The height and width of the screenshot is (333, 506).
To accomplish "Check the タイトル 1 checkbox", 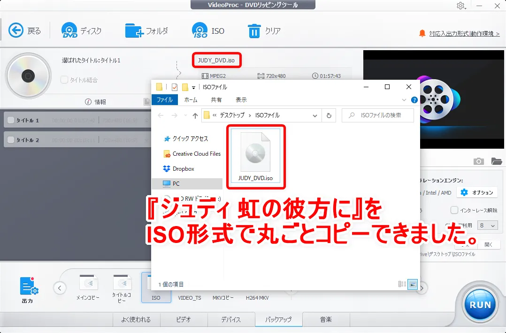I will (x=11, y=120).
